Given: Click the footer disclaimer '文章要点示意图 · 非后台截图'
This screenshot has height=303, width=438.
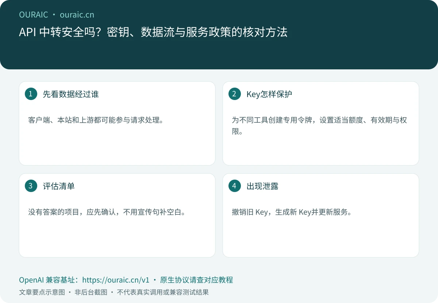Looking at the screenshot, I should click(x=63, y=292).
